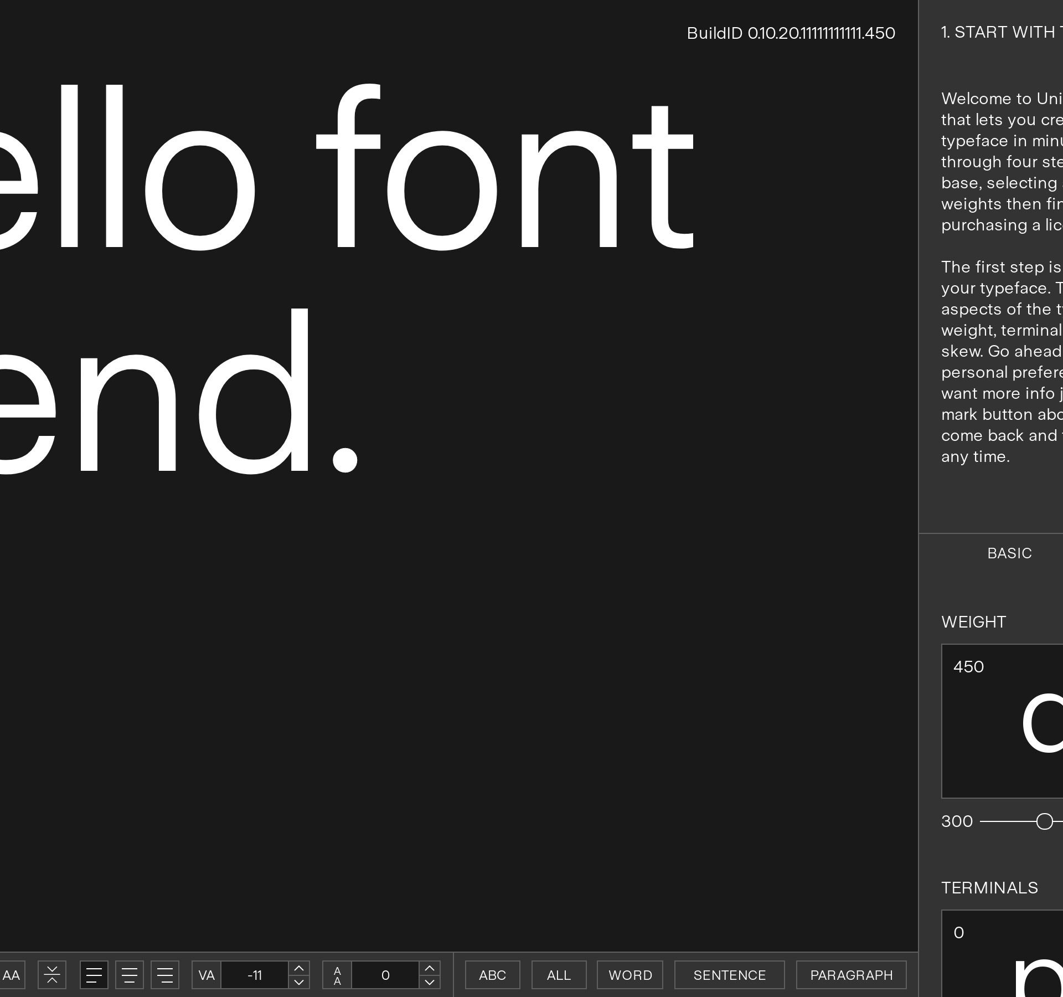Select the WORD preview mode
The width and height of the screenshot is (1063, 997).
pos(630,975)
